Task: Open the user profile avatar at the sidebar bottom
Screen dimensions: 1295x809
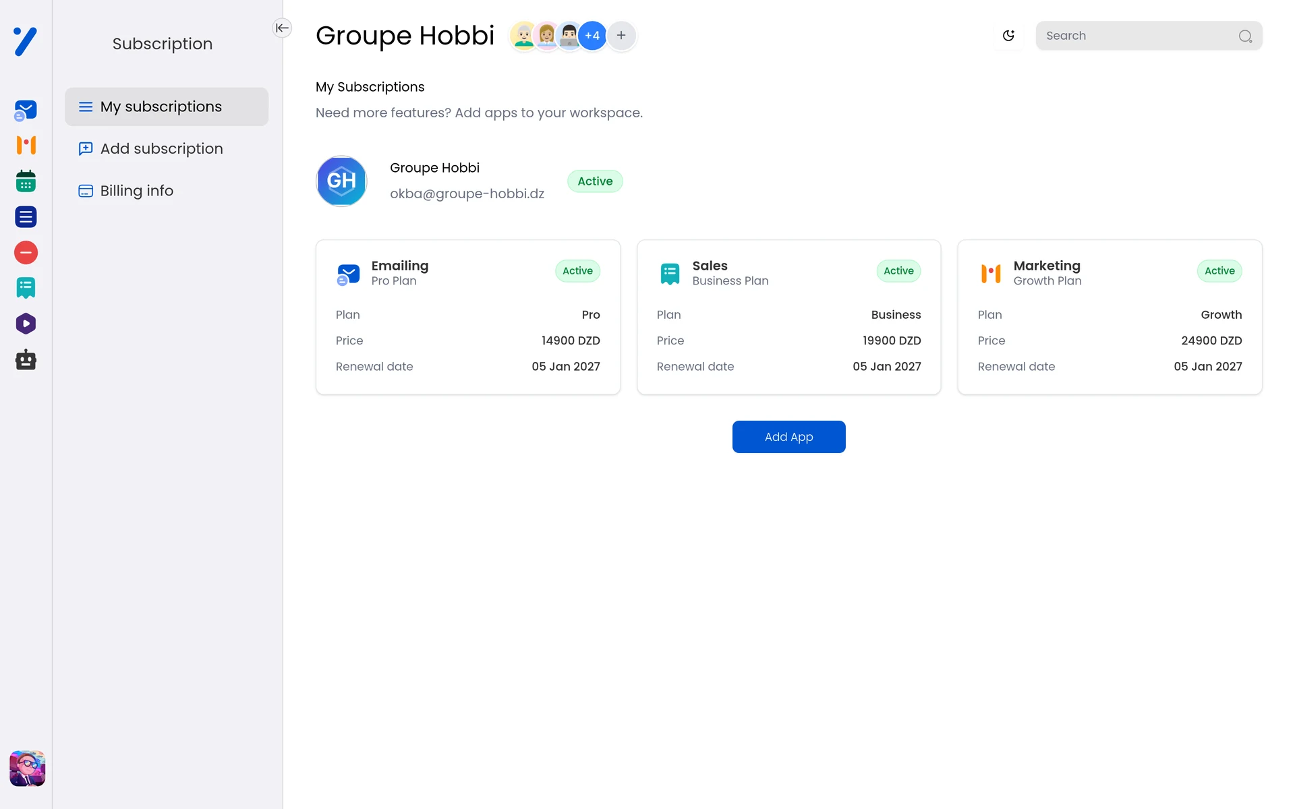Action: [27, 769]
